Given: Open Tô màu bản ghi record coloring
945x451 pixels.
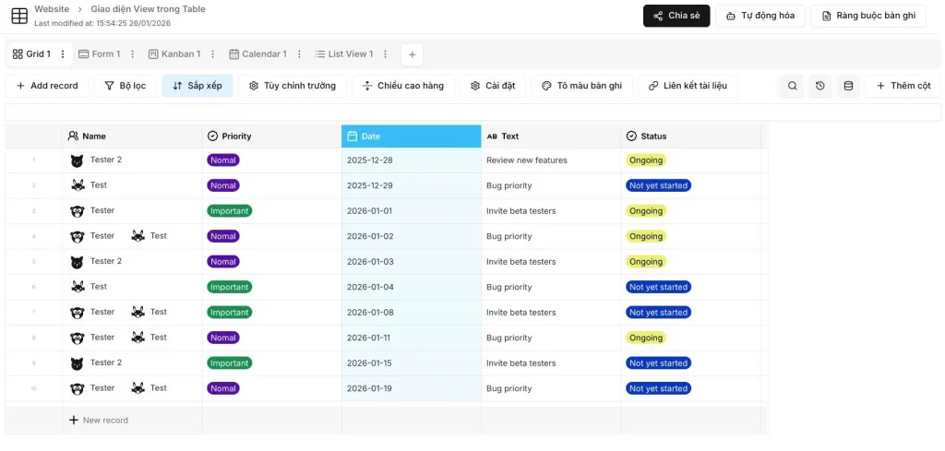Looking at the screenshot, I should 581,86.
